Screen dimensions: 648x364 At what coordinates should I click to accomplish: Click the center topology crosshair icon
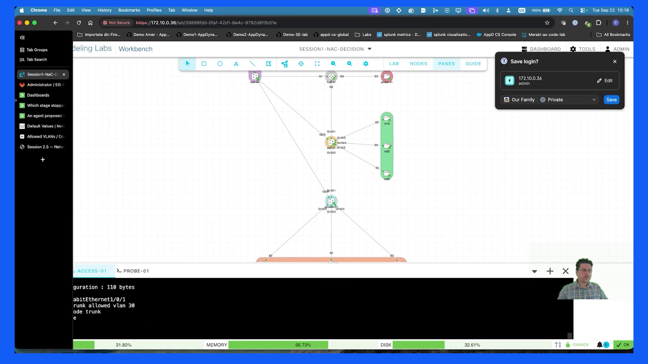coord(301,64)
